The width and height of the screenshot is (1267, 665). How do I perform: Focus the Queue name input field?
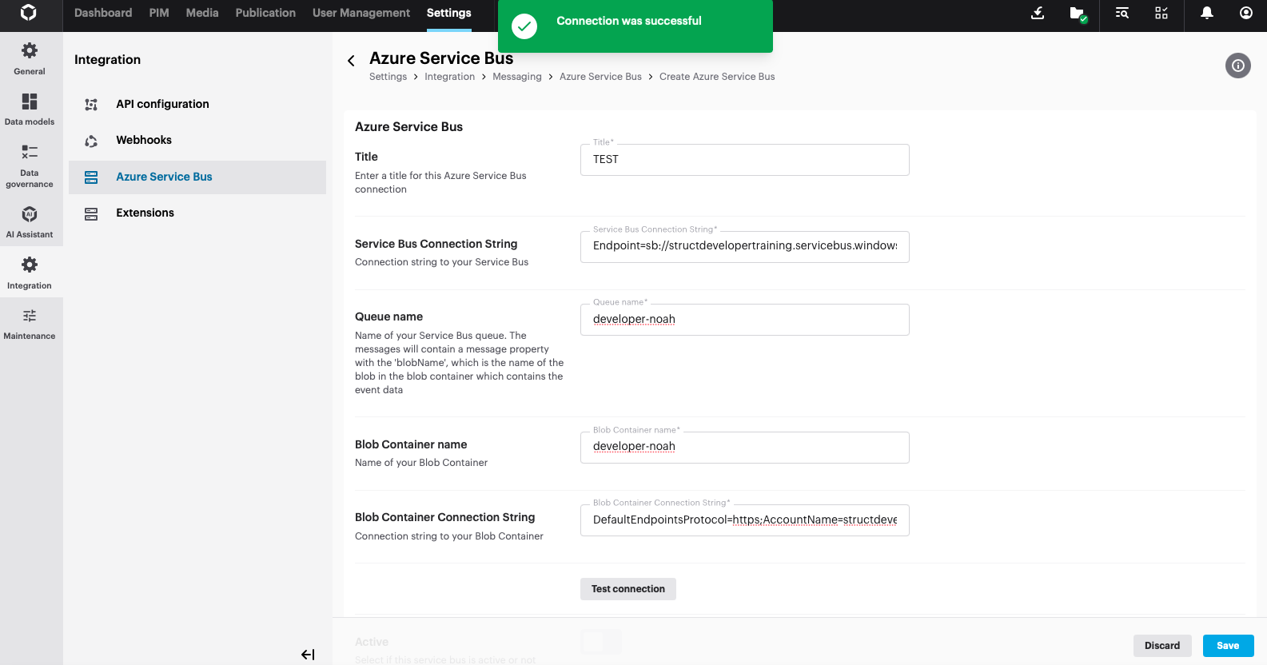[x=744, y=320]
